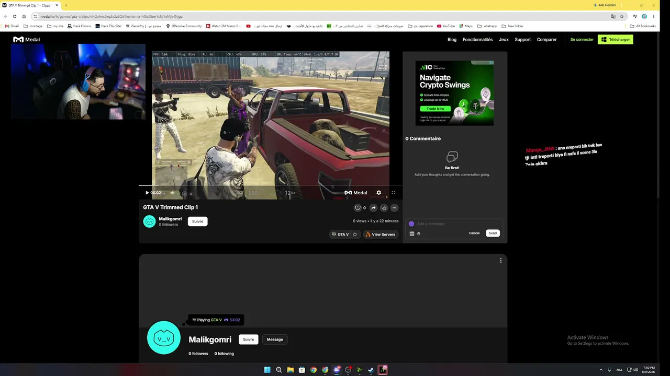
Task: Share the clip via the arrow icon
Action: coord(373,208)
